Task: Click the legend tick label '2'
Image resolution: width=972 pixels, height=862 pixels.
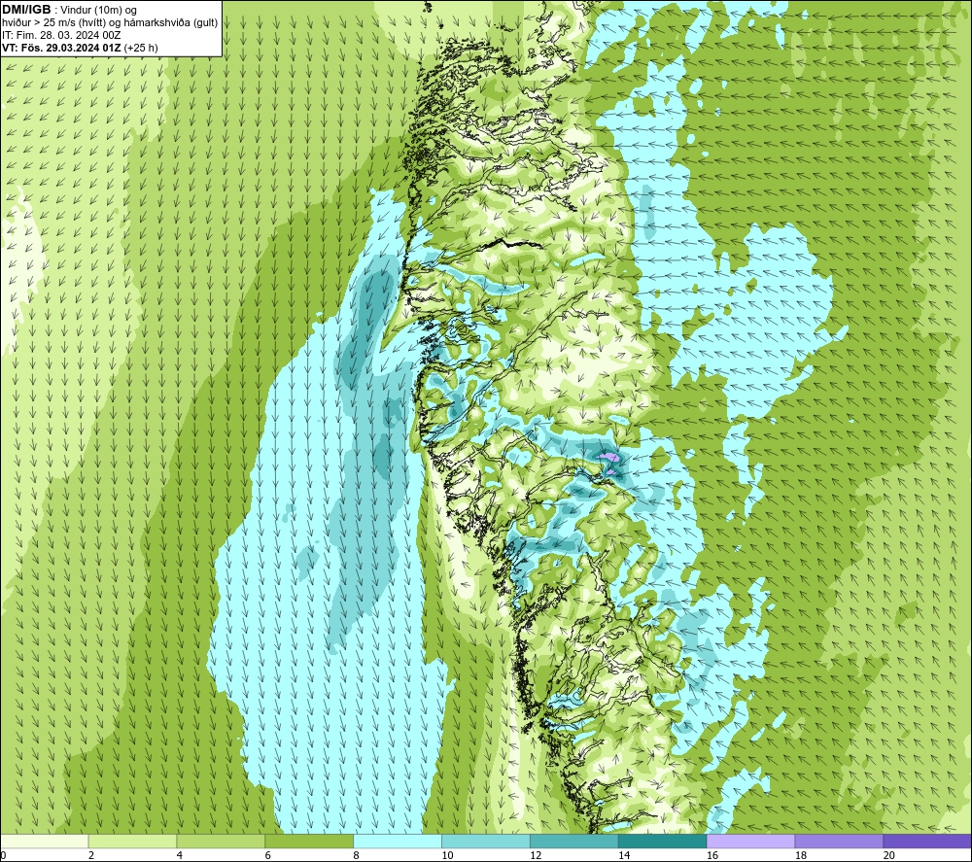Action: [91, 856]
